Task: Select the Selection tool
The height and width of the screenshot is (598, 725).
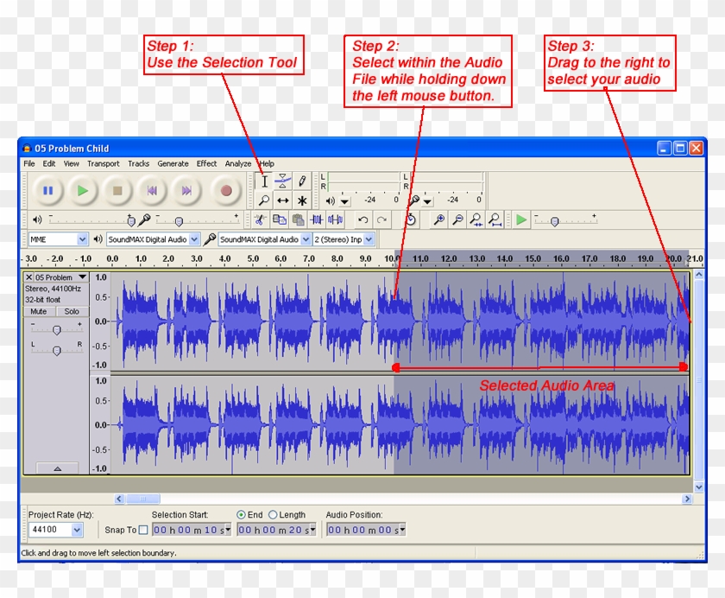Action: 264,181
